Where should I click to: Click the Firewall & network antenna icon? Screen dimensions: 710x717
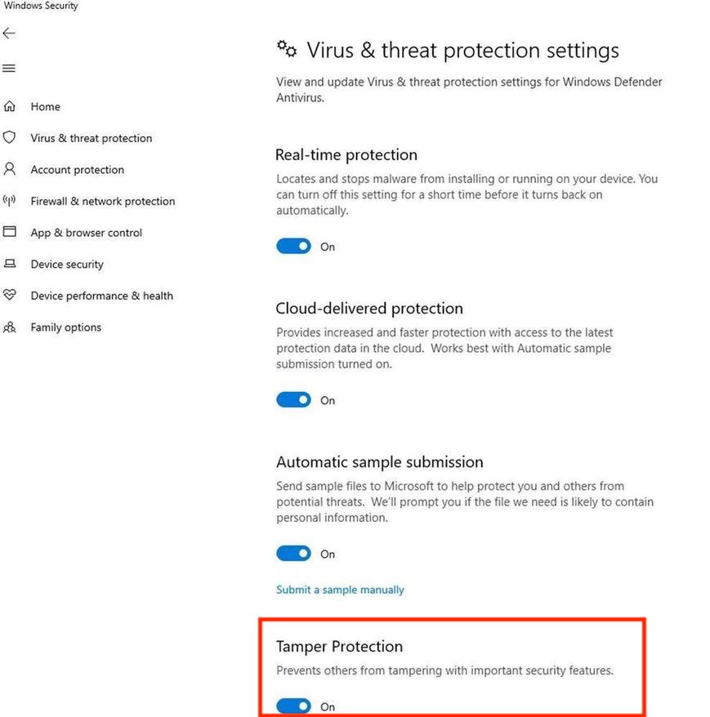tap(10, 201)
